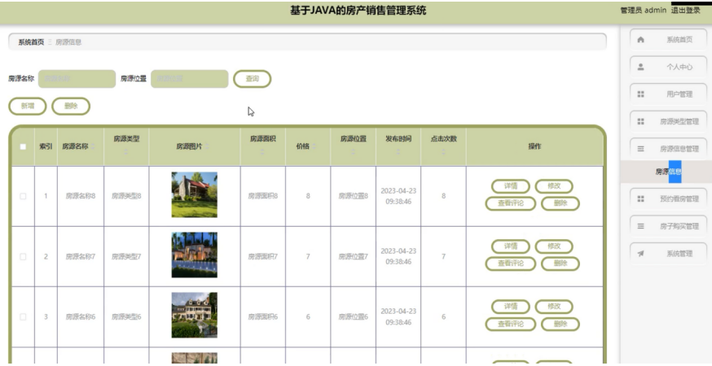Expand 预约看房管理 sidebar menu

point(668,199)
